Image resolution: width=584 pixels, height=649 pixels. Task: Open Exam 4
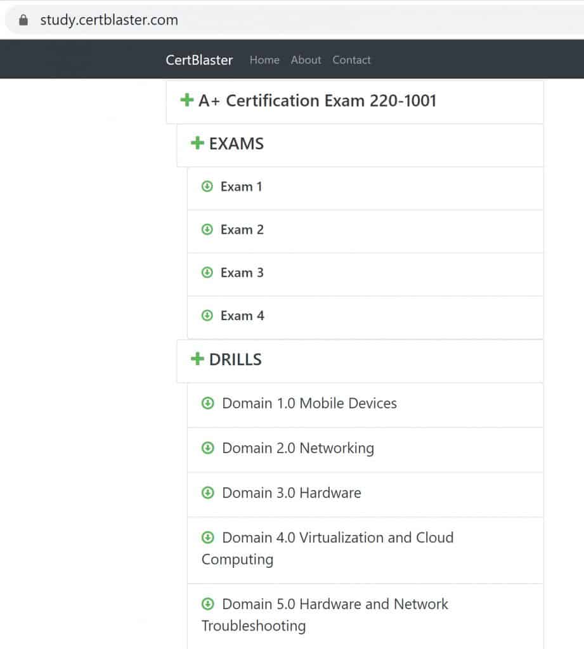point(242,316)
